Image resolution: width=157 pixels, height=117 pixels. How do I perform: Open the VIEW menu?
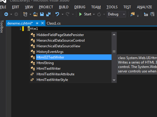coord(29,7)
